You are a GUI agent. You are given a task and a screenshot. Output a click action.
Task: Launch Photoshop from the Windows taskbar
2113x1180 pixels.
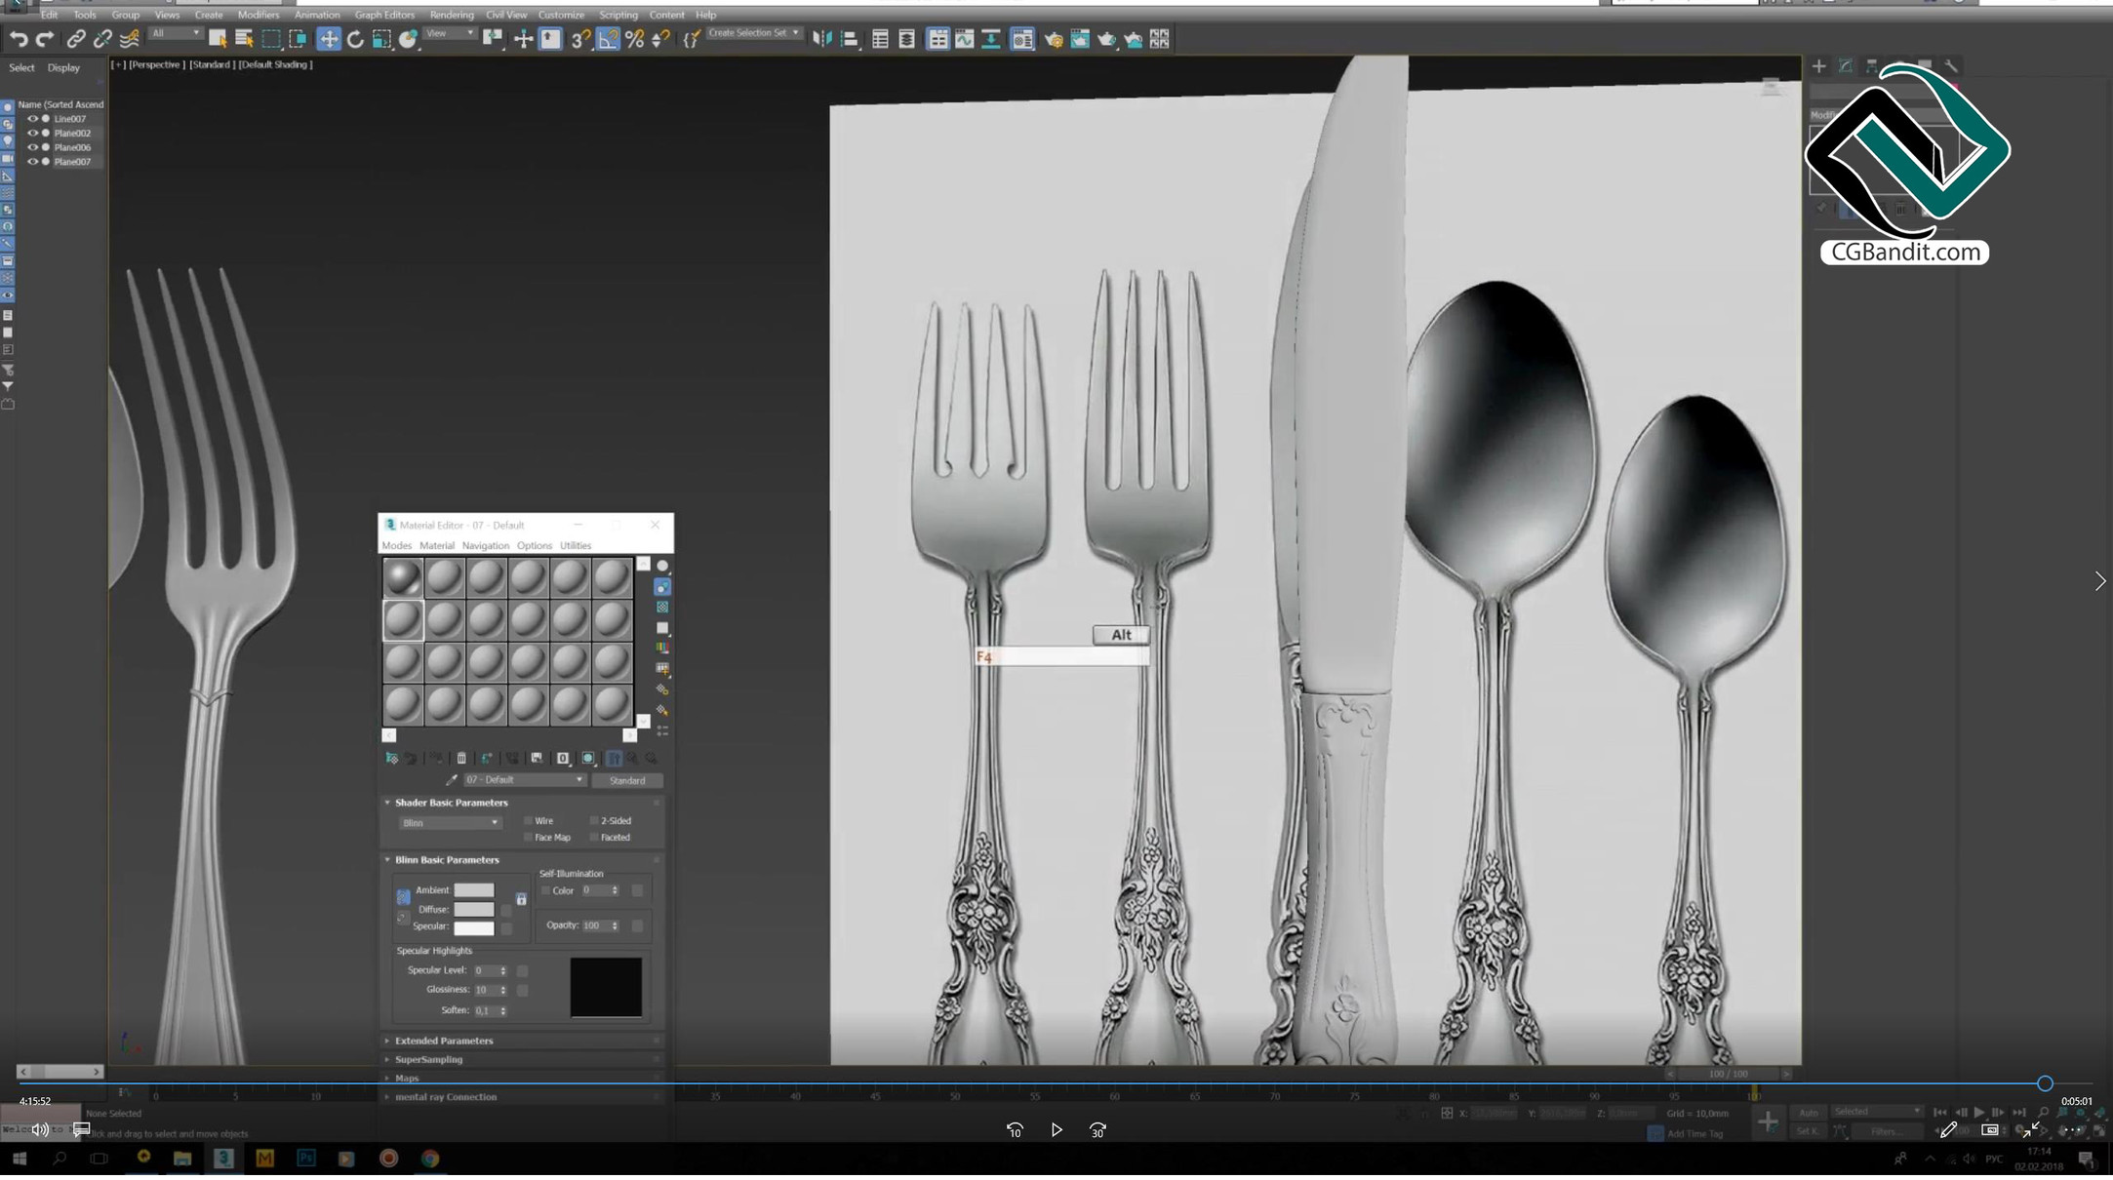point(305,1158)
